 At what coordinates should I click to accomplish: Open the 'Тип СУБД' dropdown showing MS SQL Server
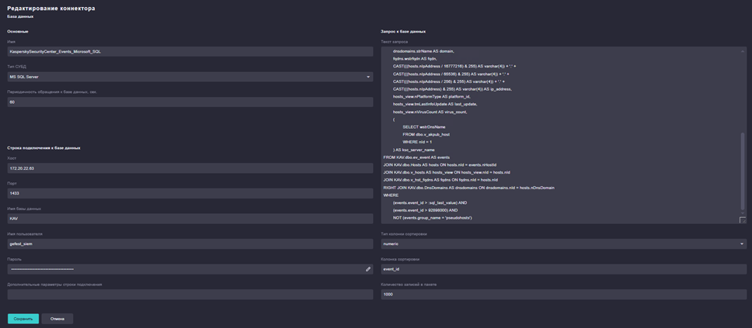[x=190, y=77]
